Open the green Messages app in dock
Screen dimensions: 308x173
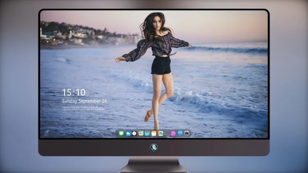(121, 134)
